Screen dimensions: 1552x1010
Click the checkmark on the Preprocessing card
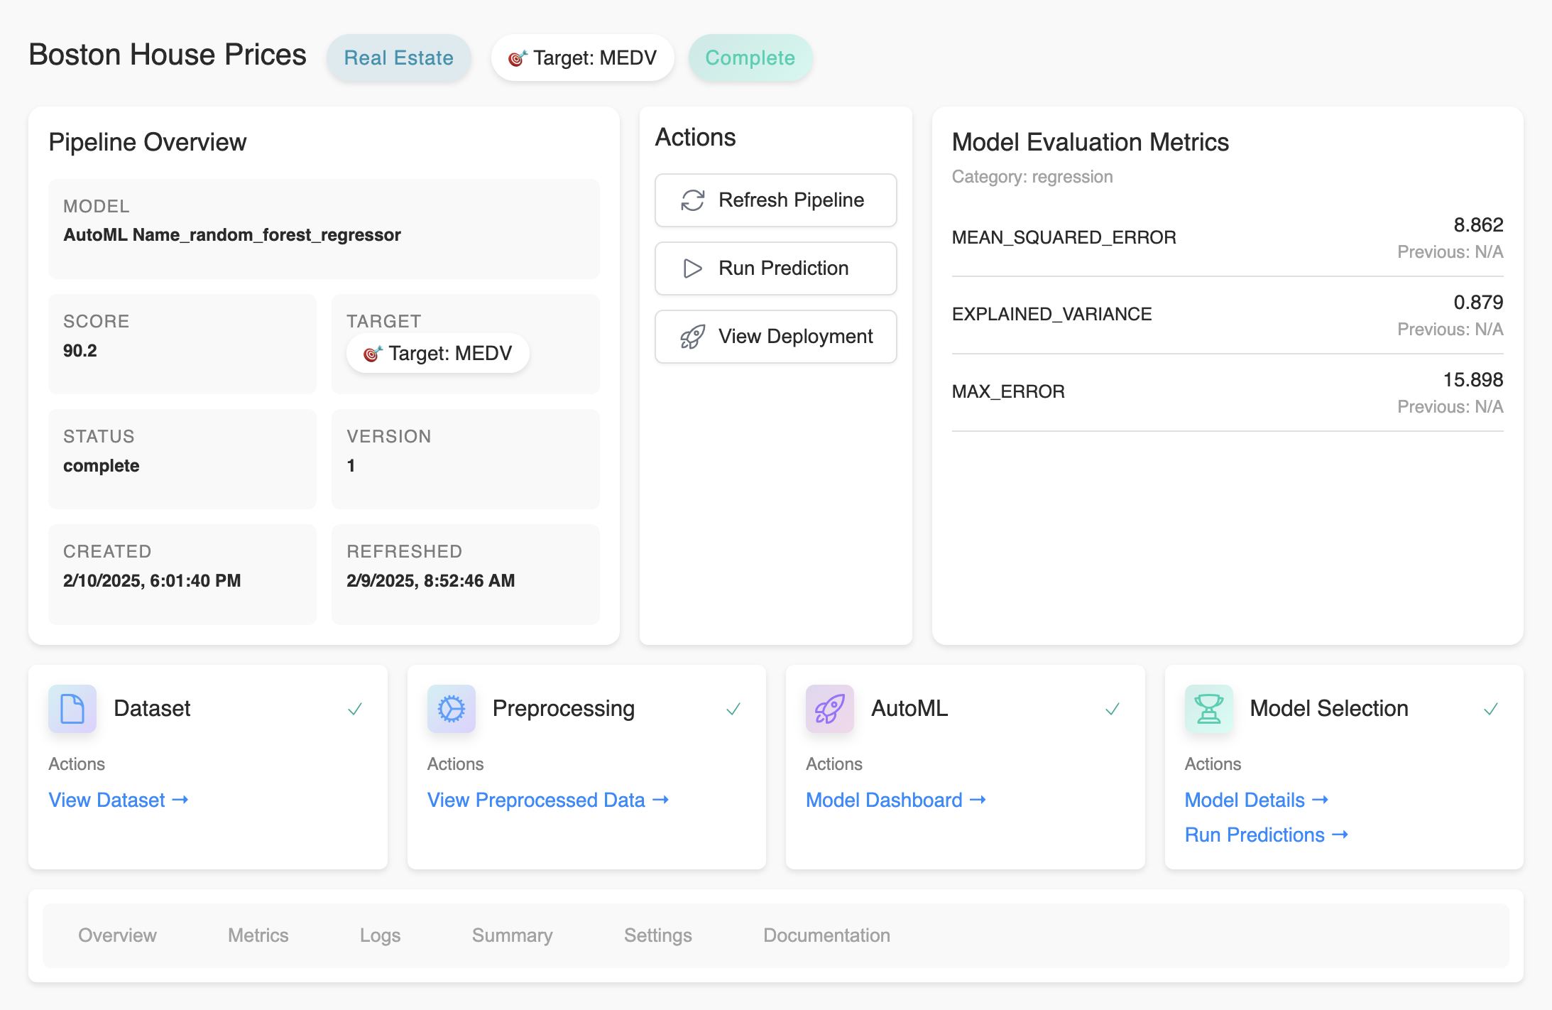point(733,709)
